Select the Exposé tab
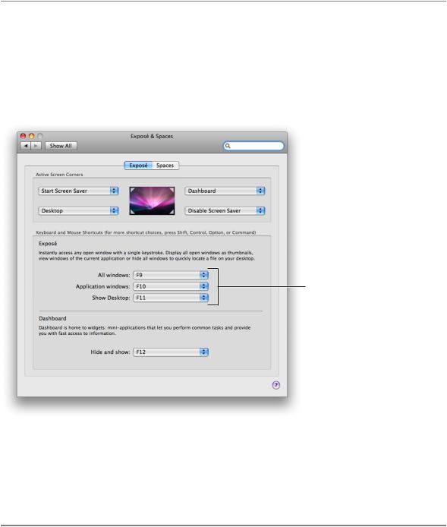447x527 pixels. (138, 166)
